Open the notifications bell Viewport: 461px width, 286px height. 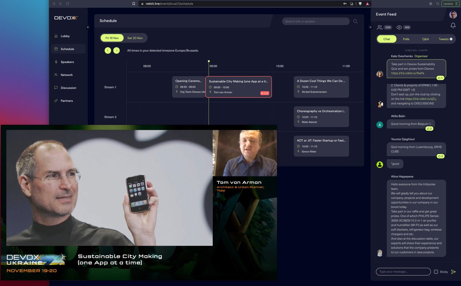pyautogui.click(x=453, y=26)
